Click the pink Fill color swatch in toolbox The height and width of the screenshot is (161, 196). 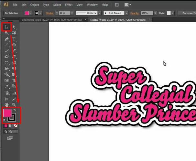pos(7,113)
